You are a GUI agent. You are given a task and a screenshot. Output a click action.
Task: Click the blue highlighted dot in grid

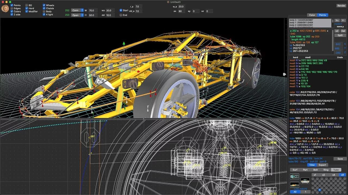pyautogui.click(x=320, y=190)
